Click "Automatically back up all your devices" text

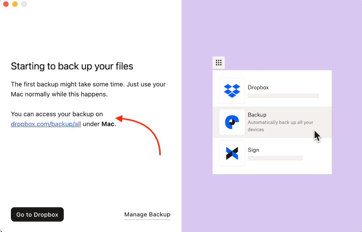[280, 126]
